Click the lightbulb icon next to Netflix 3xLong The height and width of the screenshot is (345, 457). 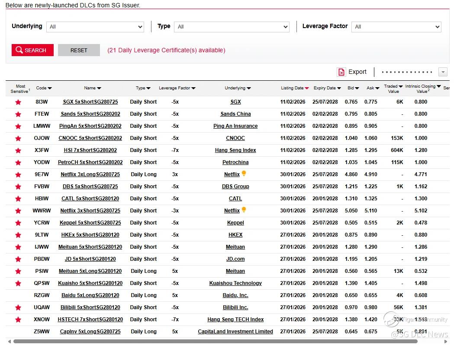[244, 174]
